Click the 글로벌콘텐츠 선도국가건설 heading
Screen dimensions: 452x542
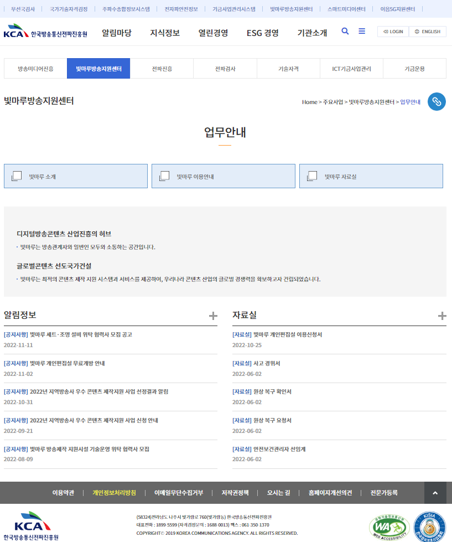[x=54, y=266]
